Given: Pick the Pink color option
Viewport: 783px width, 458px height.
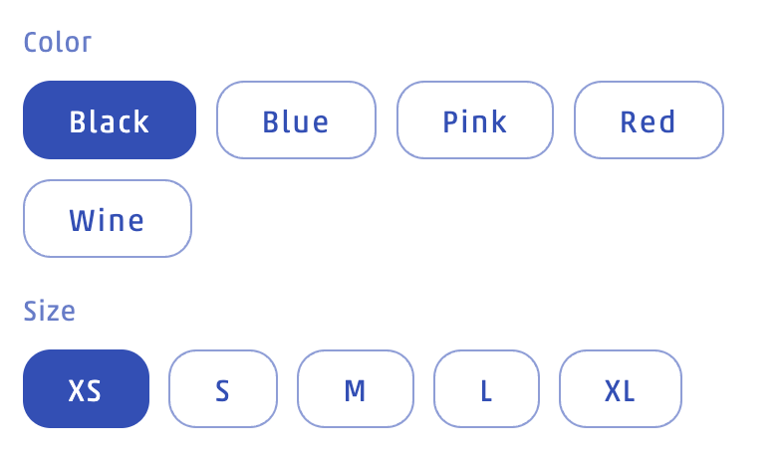Looking at the screenshot, I should point(474,120).
